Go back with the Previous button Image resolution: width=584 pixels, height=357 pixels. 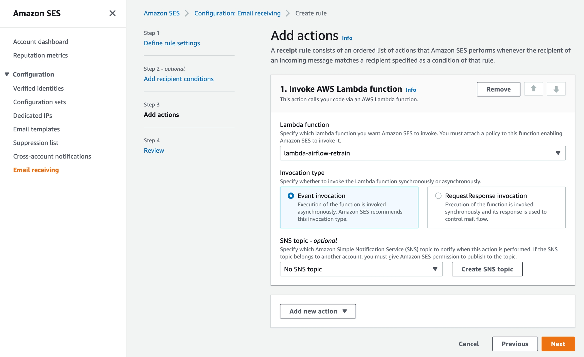tap(515, 344)
